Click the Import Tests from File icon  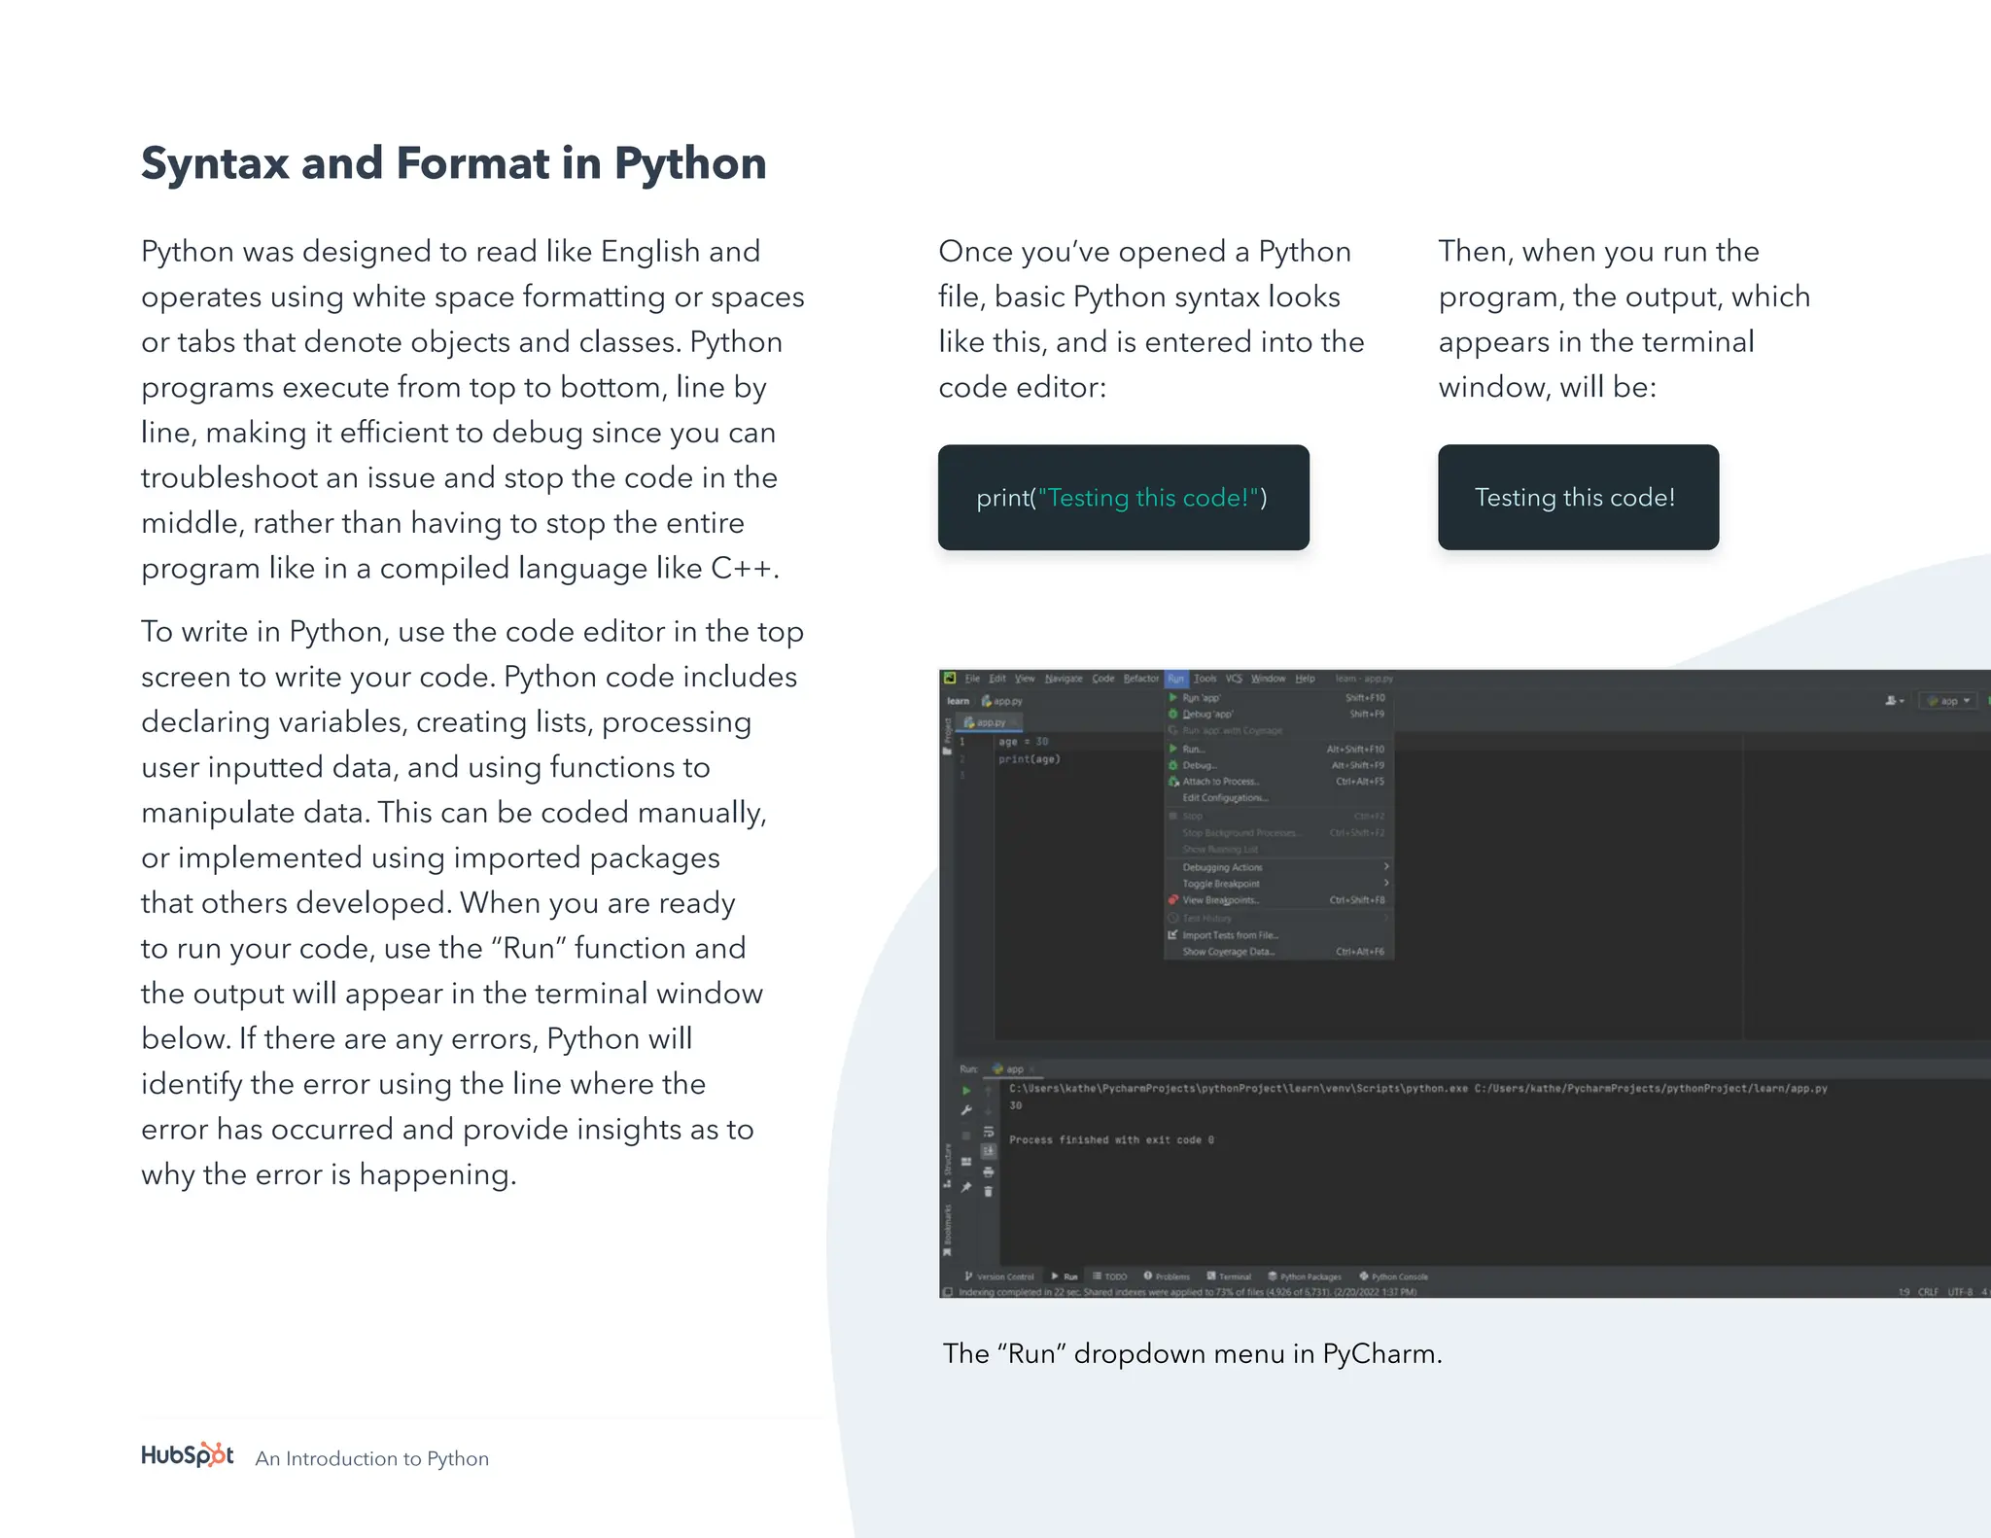click(1173, 935)
